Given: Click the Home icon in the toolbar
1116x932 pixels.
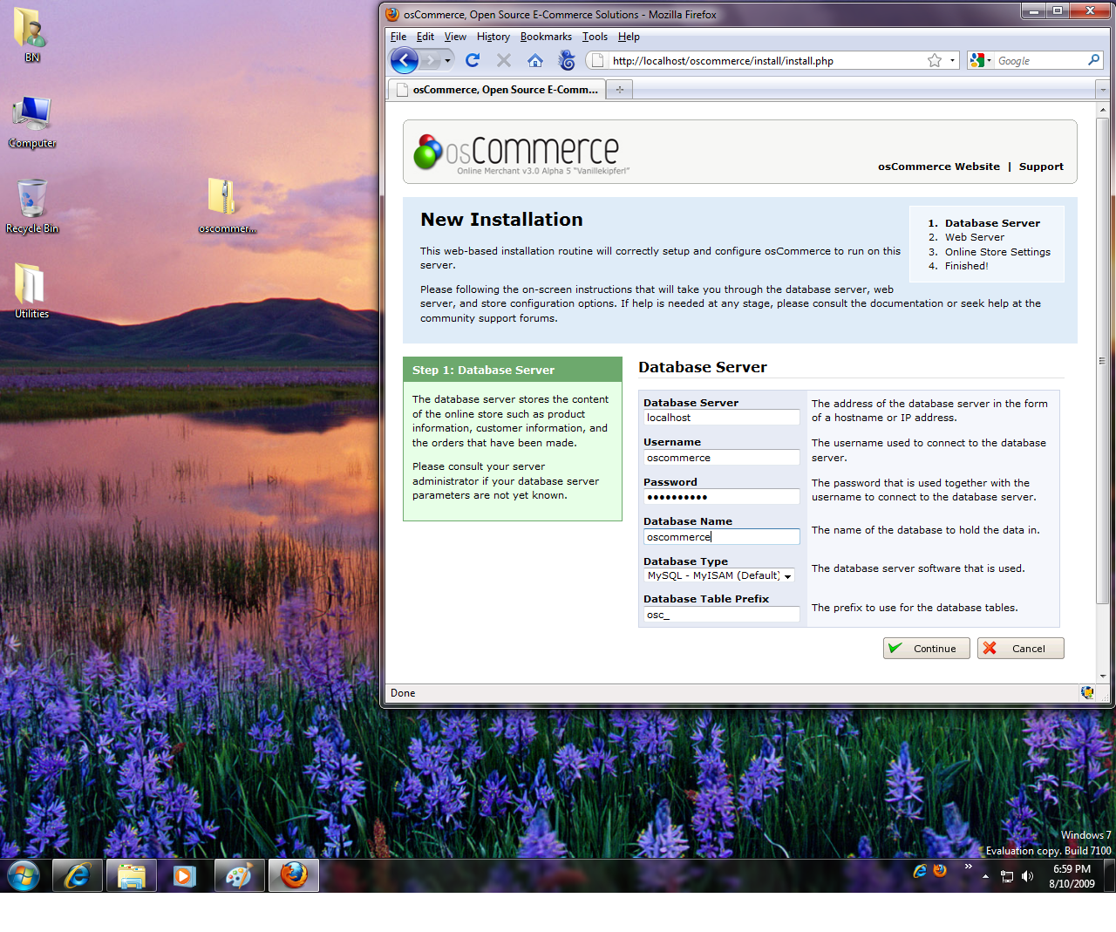Looking at the screenshot, I should click(535, 60).
